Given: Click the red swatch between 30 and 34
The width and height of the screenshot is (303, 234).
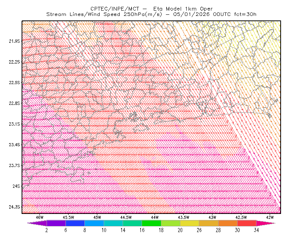Looking at the screenshot, I should pos(247,223).
